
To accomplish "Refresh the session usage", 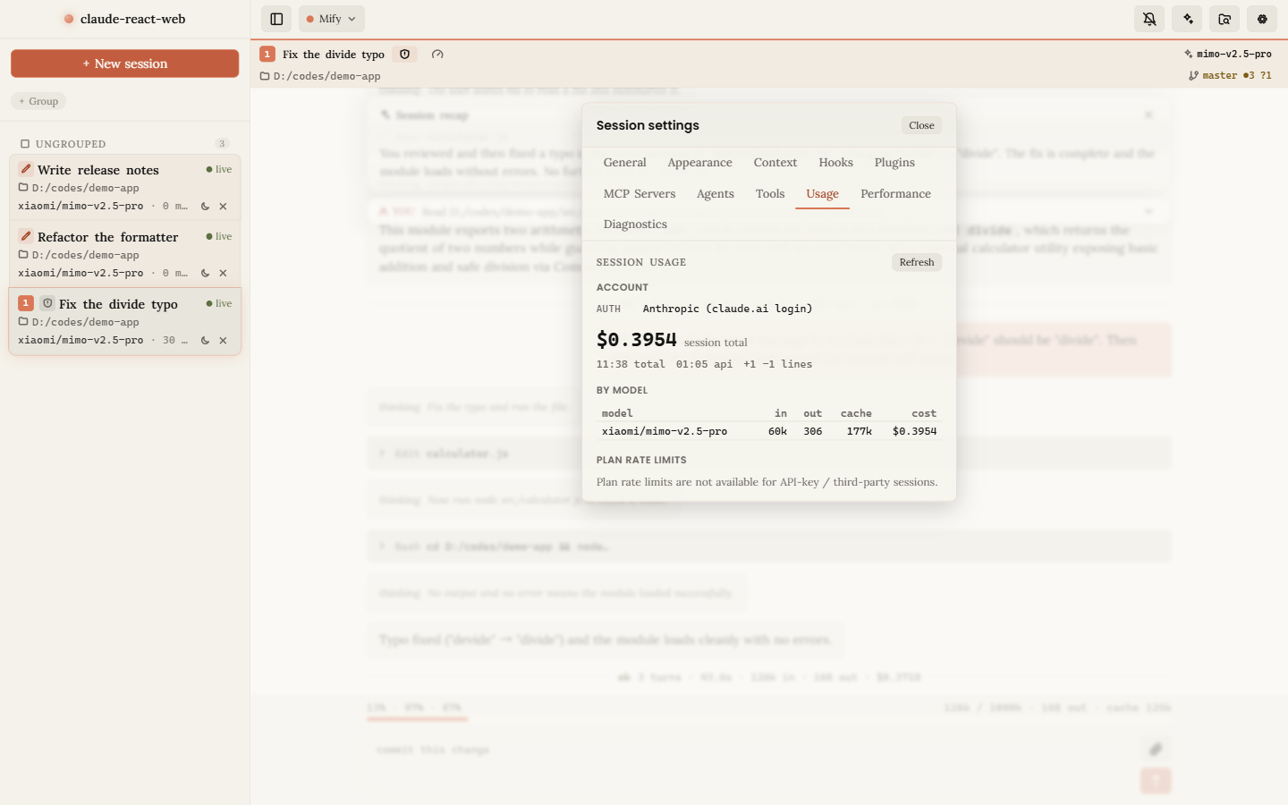I will coord(916,262).
